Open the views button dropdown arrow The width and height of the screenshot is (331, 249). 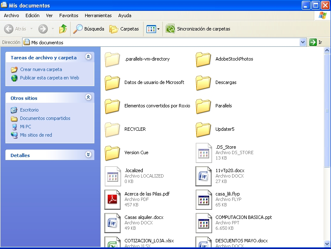coord(158,29)
